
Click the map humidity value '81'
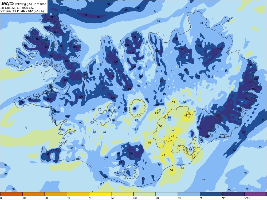tap(105, 133)
